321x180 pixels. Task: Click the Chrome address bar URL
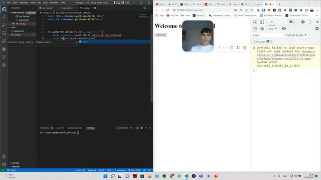click(x=190, y=10)
